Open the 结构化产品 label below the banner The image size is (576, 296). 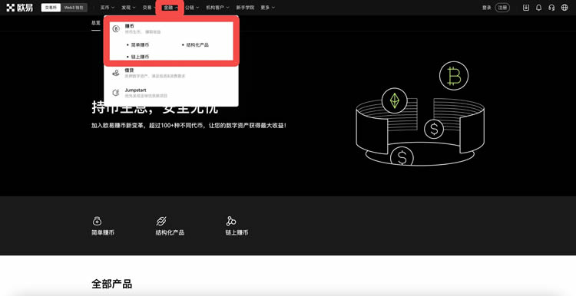(x=170, y=232)
